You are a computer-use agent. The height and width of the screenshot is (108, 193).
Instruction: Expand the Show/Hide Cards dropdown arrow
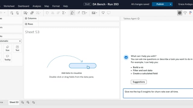[x=96, y=13]
